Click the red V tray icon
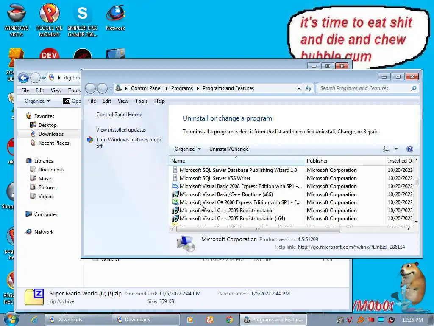The image size is (434, 326). pos(350,320)
